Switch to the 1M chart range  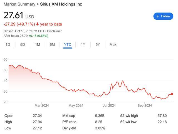coord(37,44)
